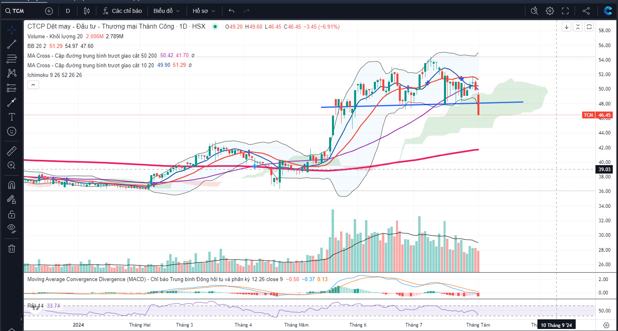
Task: Maximize the chart pane with the square icon
Action: coord(589,27)
